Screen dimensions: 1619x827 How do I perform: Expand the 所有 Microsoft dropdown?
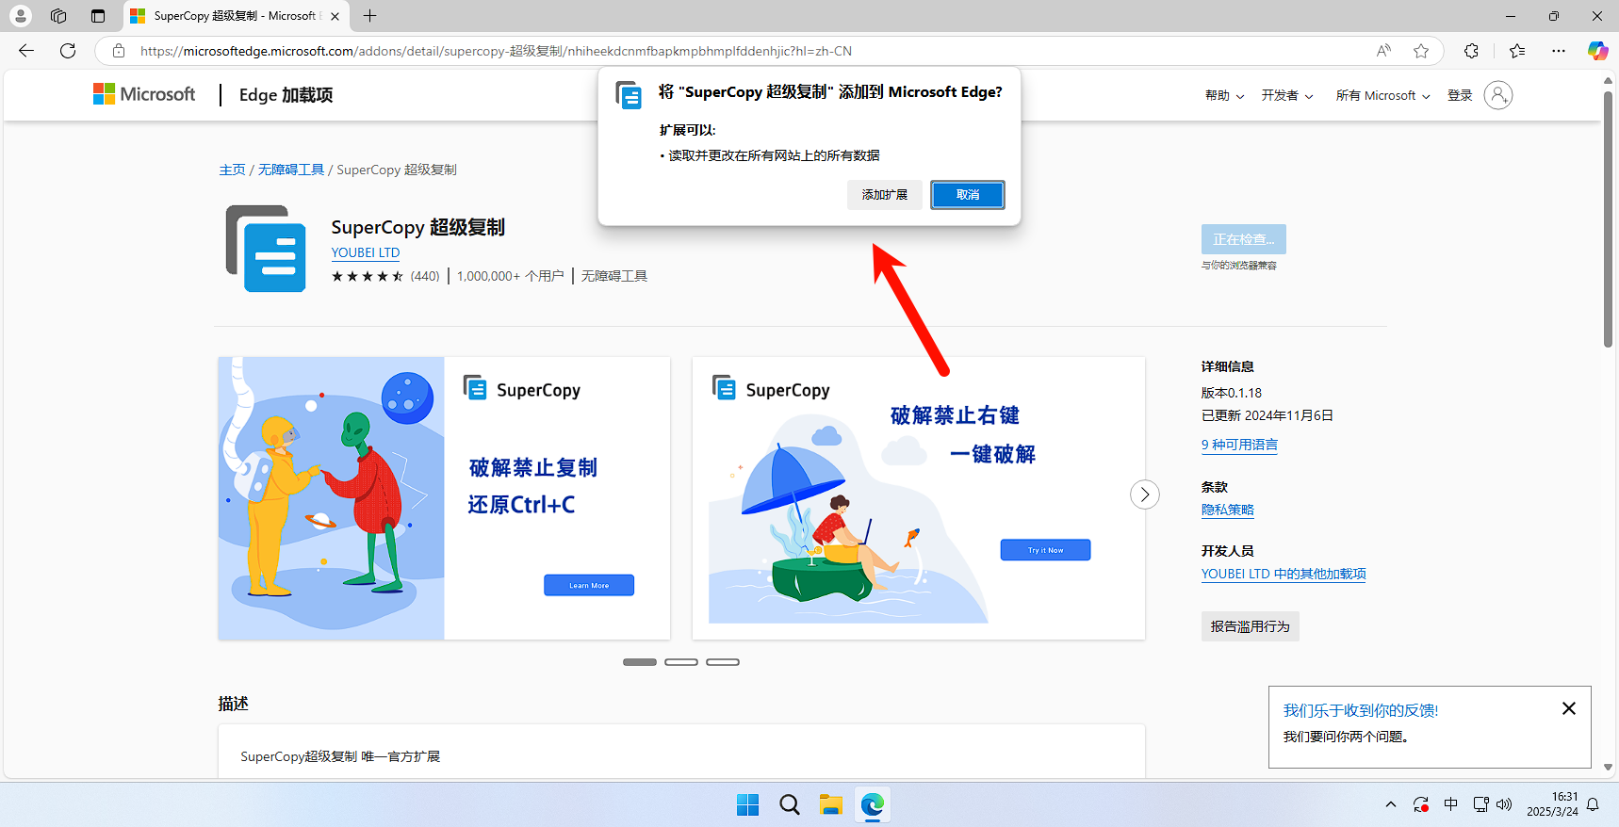[1382, 95]
